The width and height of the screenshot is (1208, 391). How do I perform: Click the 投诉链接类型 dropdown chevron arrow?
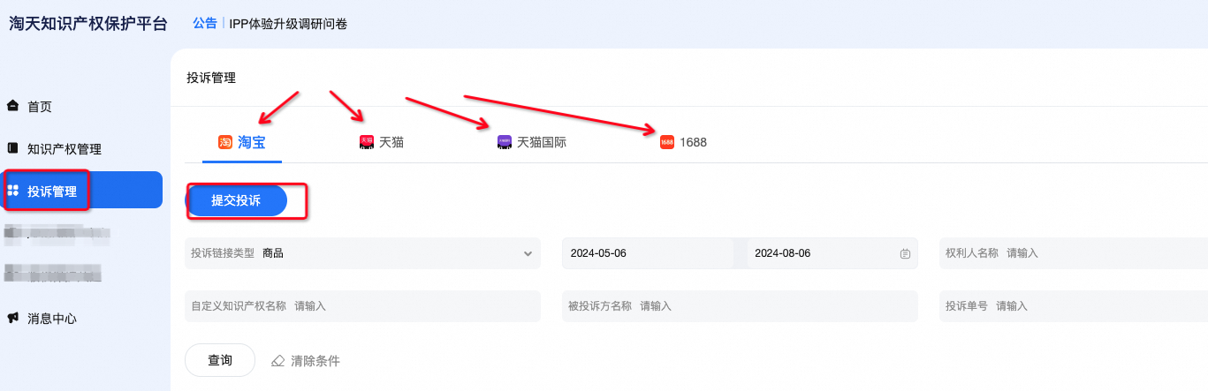click(x=528, y=253)
